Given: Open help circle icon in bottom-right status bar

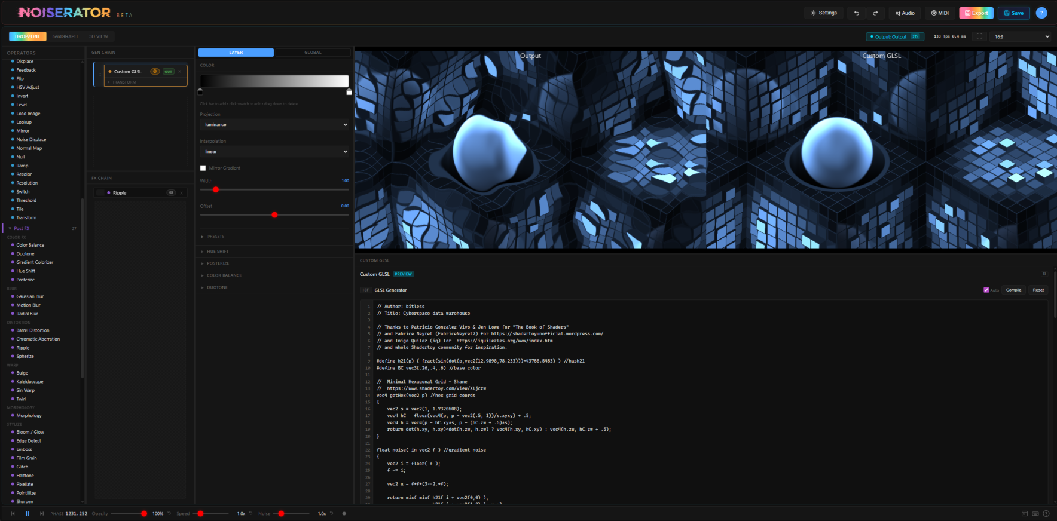Looking at the screenshot, I should click(x=1046, y=513).
